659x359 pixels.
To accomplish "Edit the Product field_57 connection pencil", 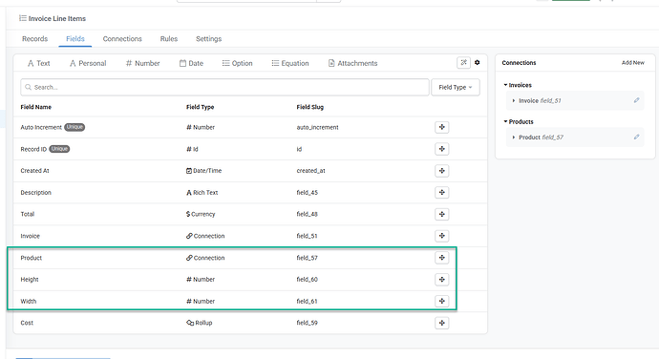I will pyautogui.click(x=636, y=137).
